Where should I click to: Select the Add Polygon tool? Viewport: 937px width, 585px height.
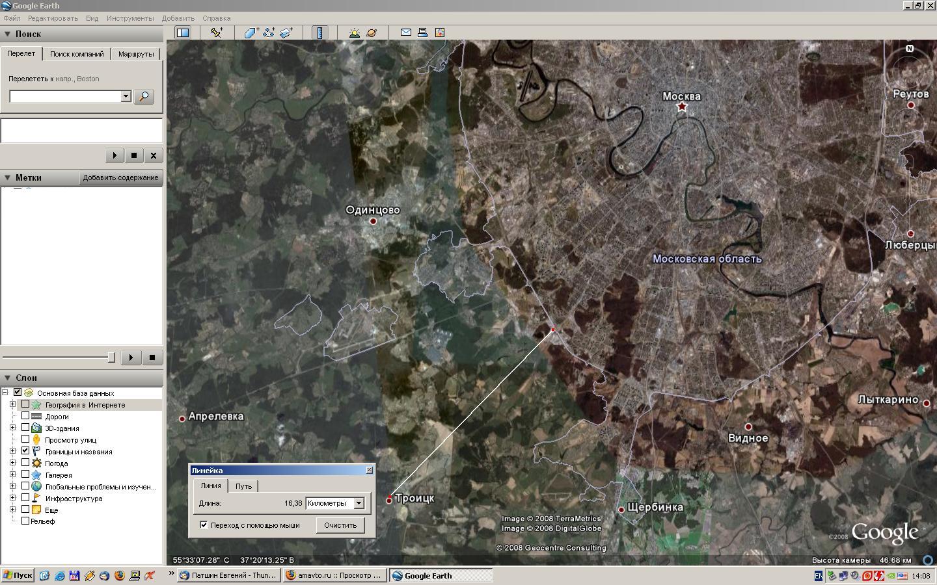pyautogui.click(x=251, y=32)
